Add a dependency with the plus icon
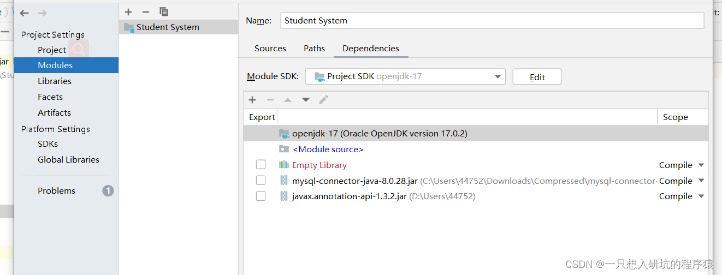 tap(252, 100)
